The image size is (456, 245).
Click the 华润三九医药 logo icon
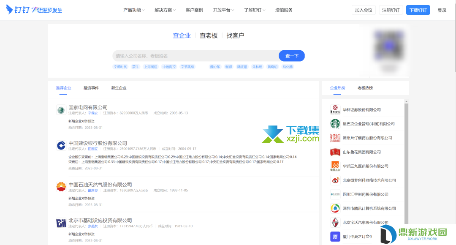(x=335, y=166)
